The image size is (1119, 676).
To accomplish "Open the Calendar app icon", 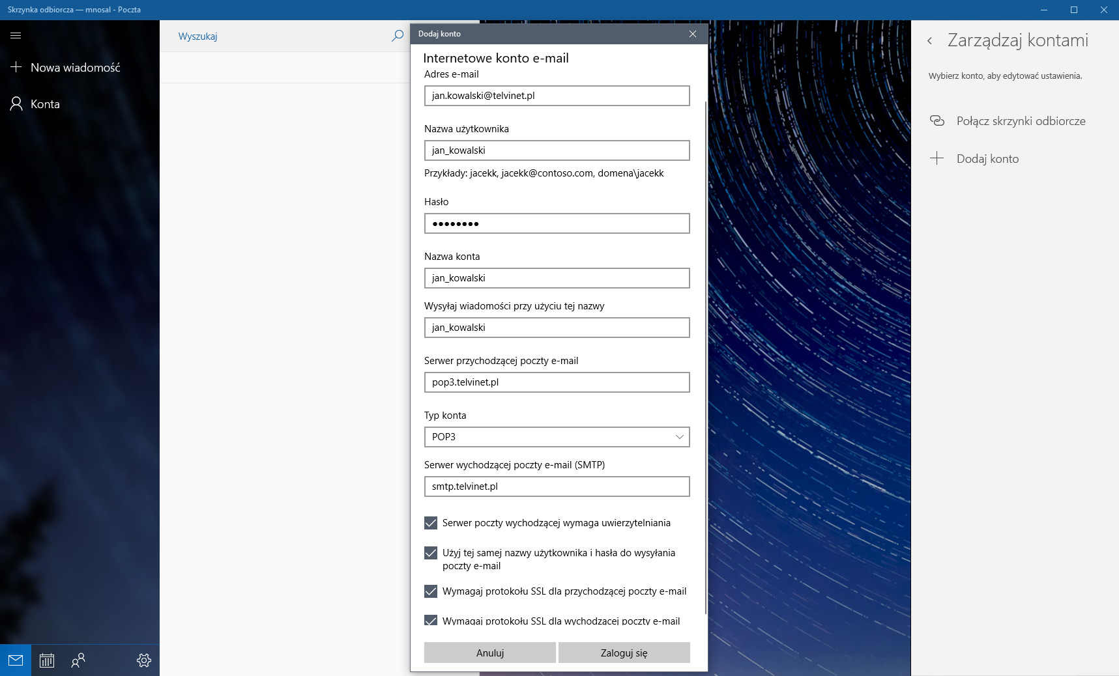I will 47,660.
